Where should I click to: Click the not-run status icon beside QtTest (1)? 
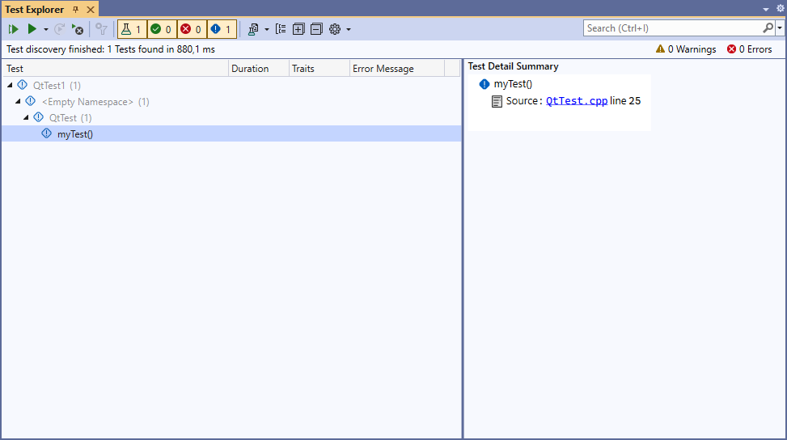tap(39, 117)
